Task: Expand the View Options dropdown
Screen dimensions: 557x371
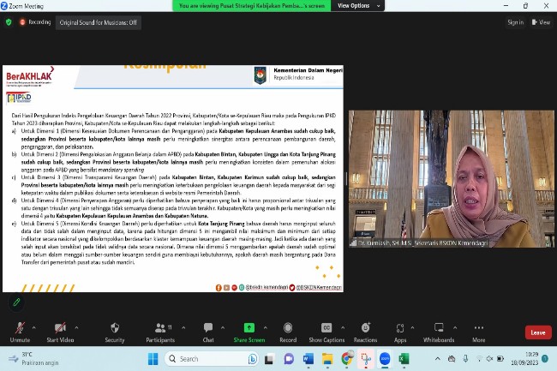Action: (x=354, y=5)
